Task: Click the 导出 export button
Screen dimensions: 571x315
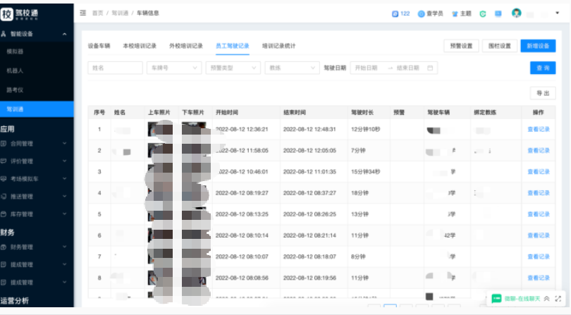Action: click(542, 93)
